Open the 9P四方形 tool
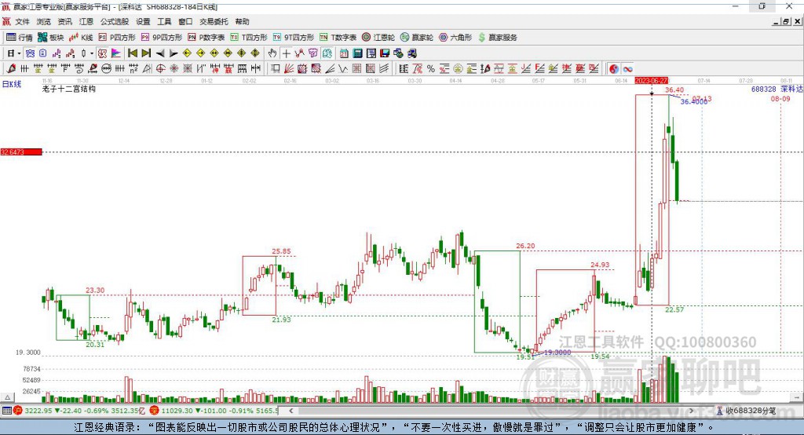804x435 pixels. tap(161, 38)
